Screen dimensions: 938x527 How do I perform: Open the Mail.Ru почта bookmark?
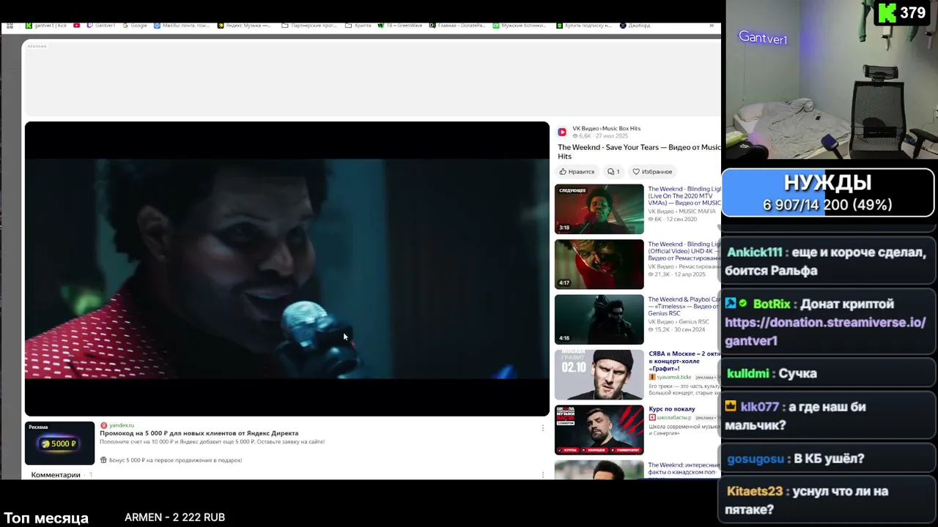tap(182, 26)
